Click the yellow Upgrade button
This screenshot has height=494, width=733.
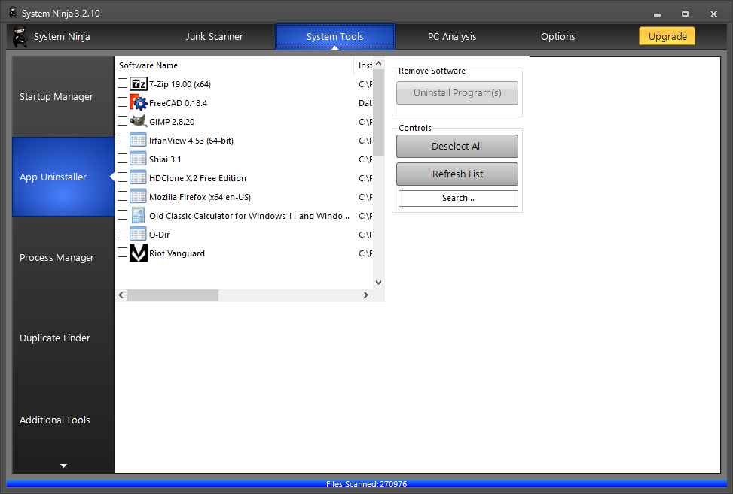(667, 36)
